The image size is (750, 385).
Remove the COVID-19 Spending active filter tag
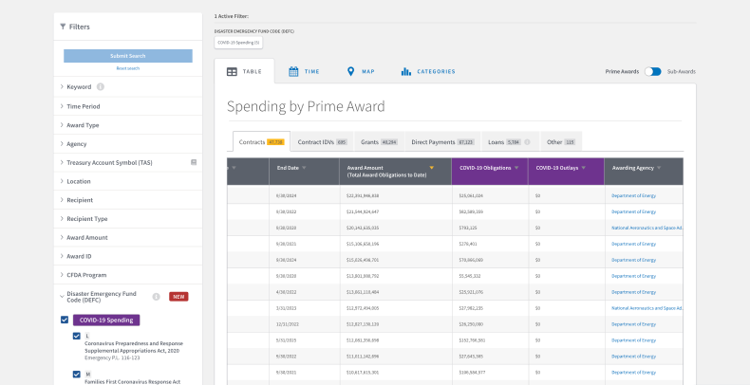[238, 43]
